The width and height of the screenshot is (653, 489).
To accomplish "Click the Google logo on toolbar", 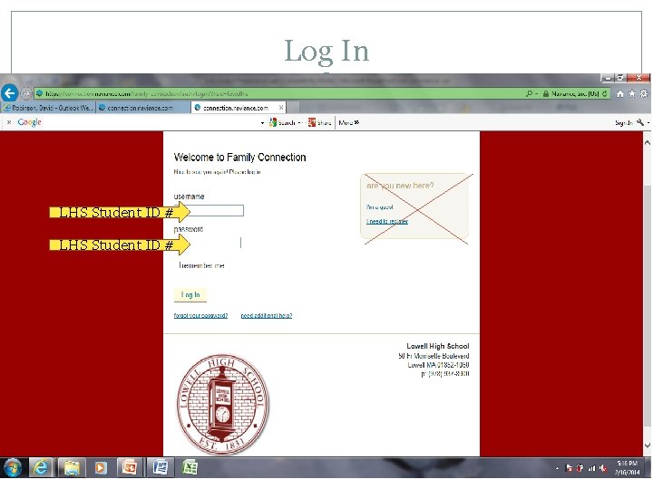I will [30, 122].
